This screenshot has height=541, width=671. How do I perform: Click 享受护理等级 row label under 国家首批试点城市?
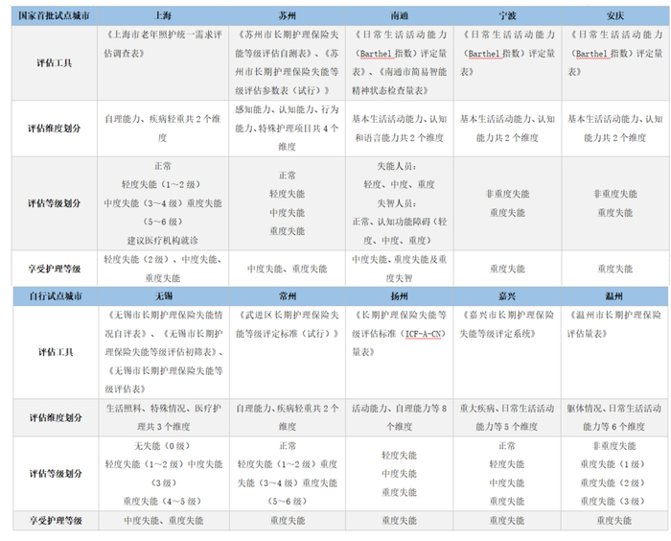tap(55, 269)
